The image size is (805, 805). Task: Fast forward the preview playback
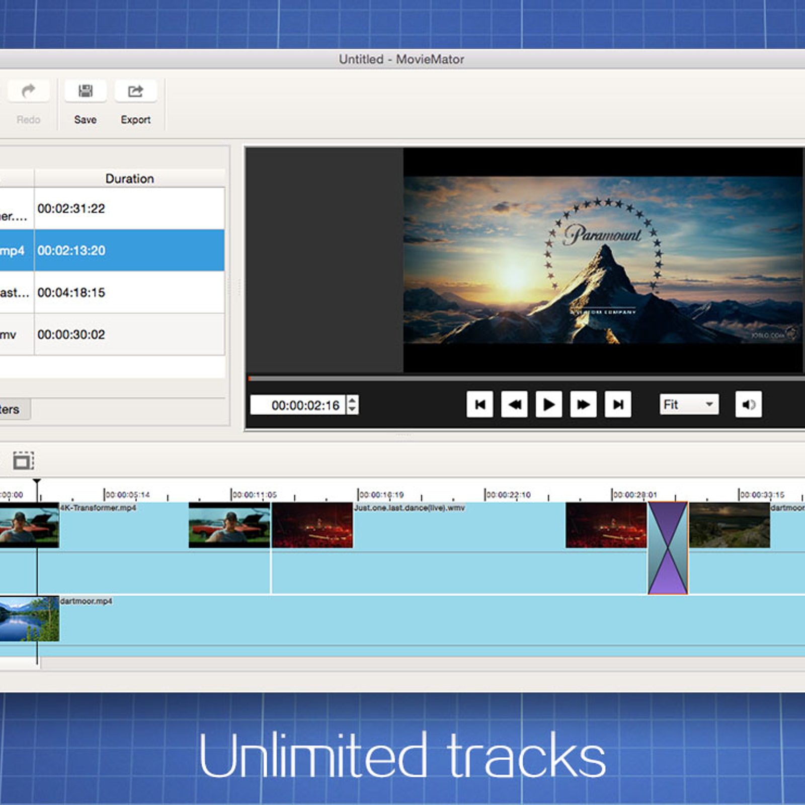pyautogui.click(x=583, y=405)
